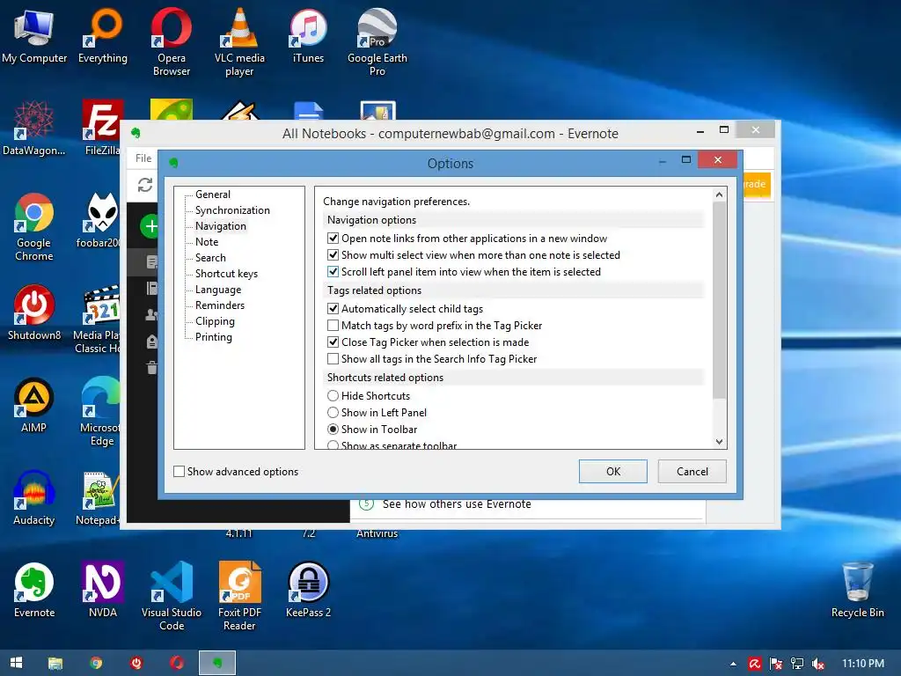Screen dimensions: 901x676
Task: Select General in the options tree
Action: coord(213,195)
